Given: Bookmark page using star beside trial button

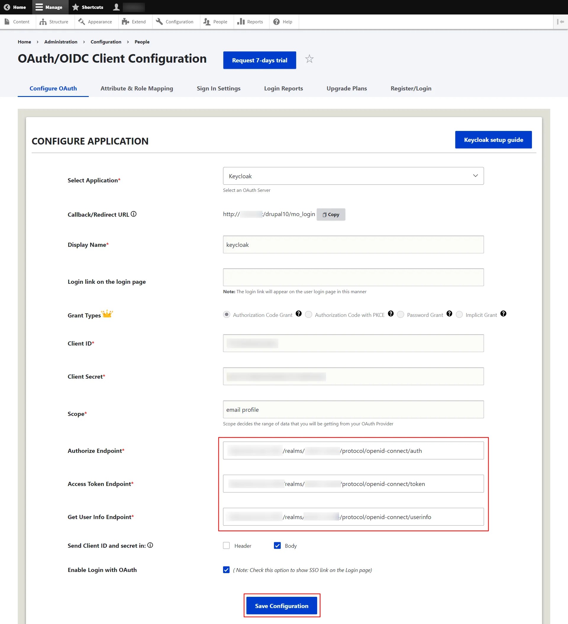Looking at the screenshot, I should [309, 59].
